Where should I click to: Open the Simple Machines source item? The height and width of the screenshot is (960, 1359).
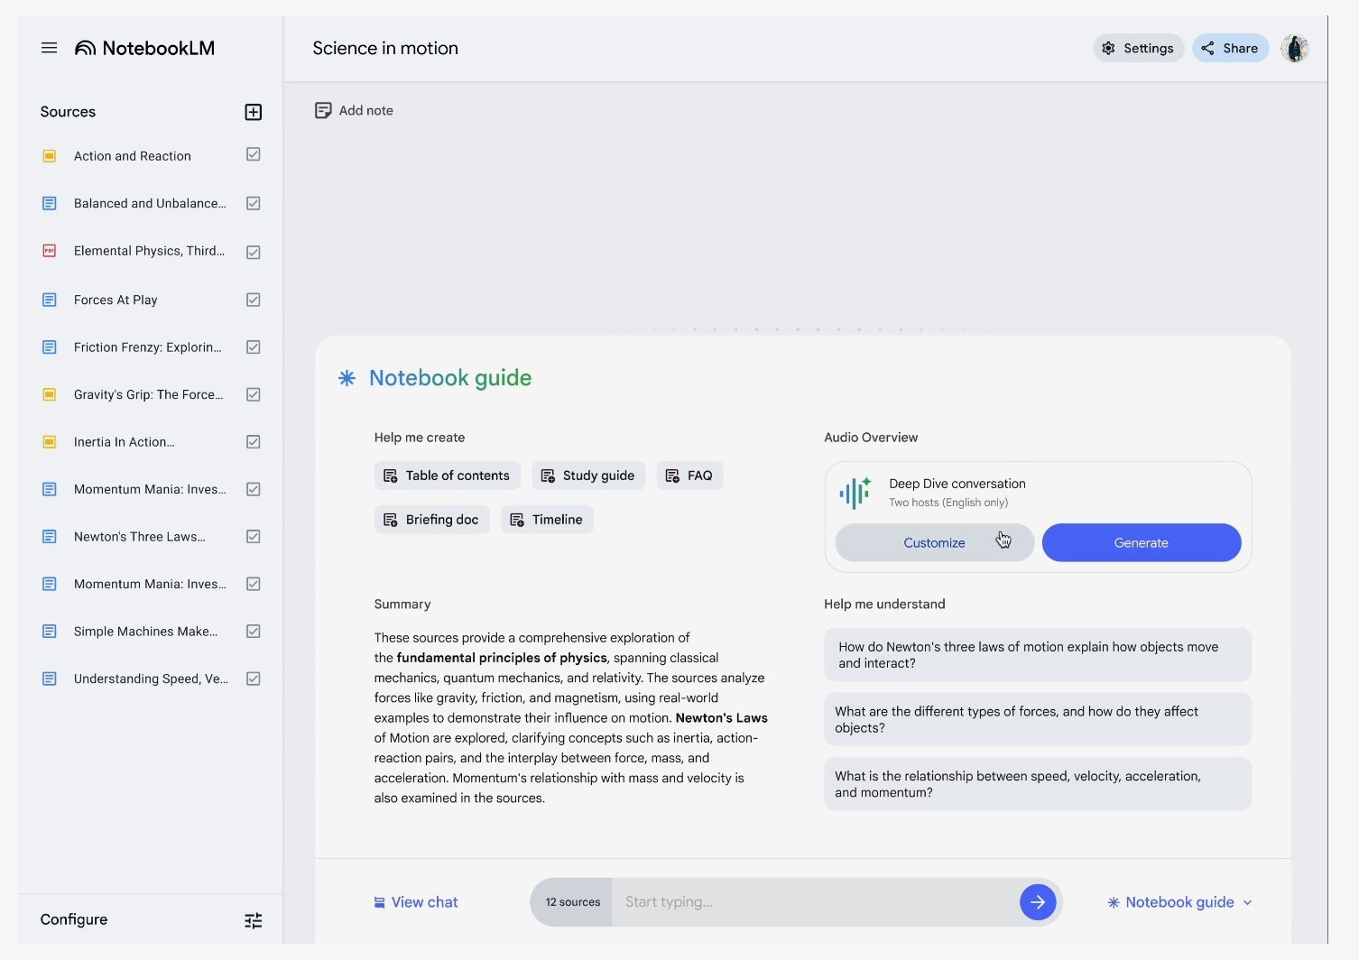pyautogui.click(x=145, y=632)
